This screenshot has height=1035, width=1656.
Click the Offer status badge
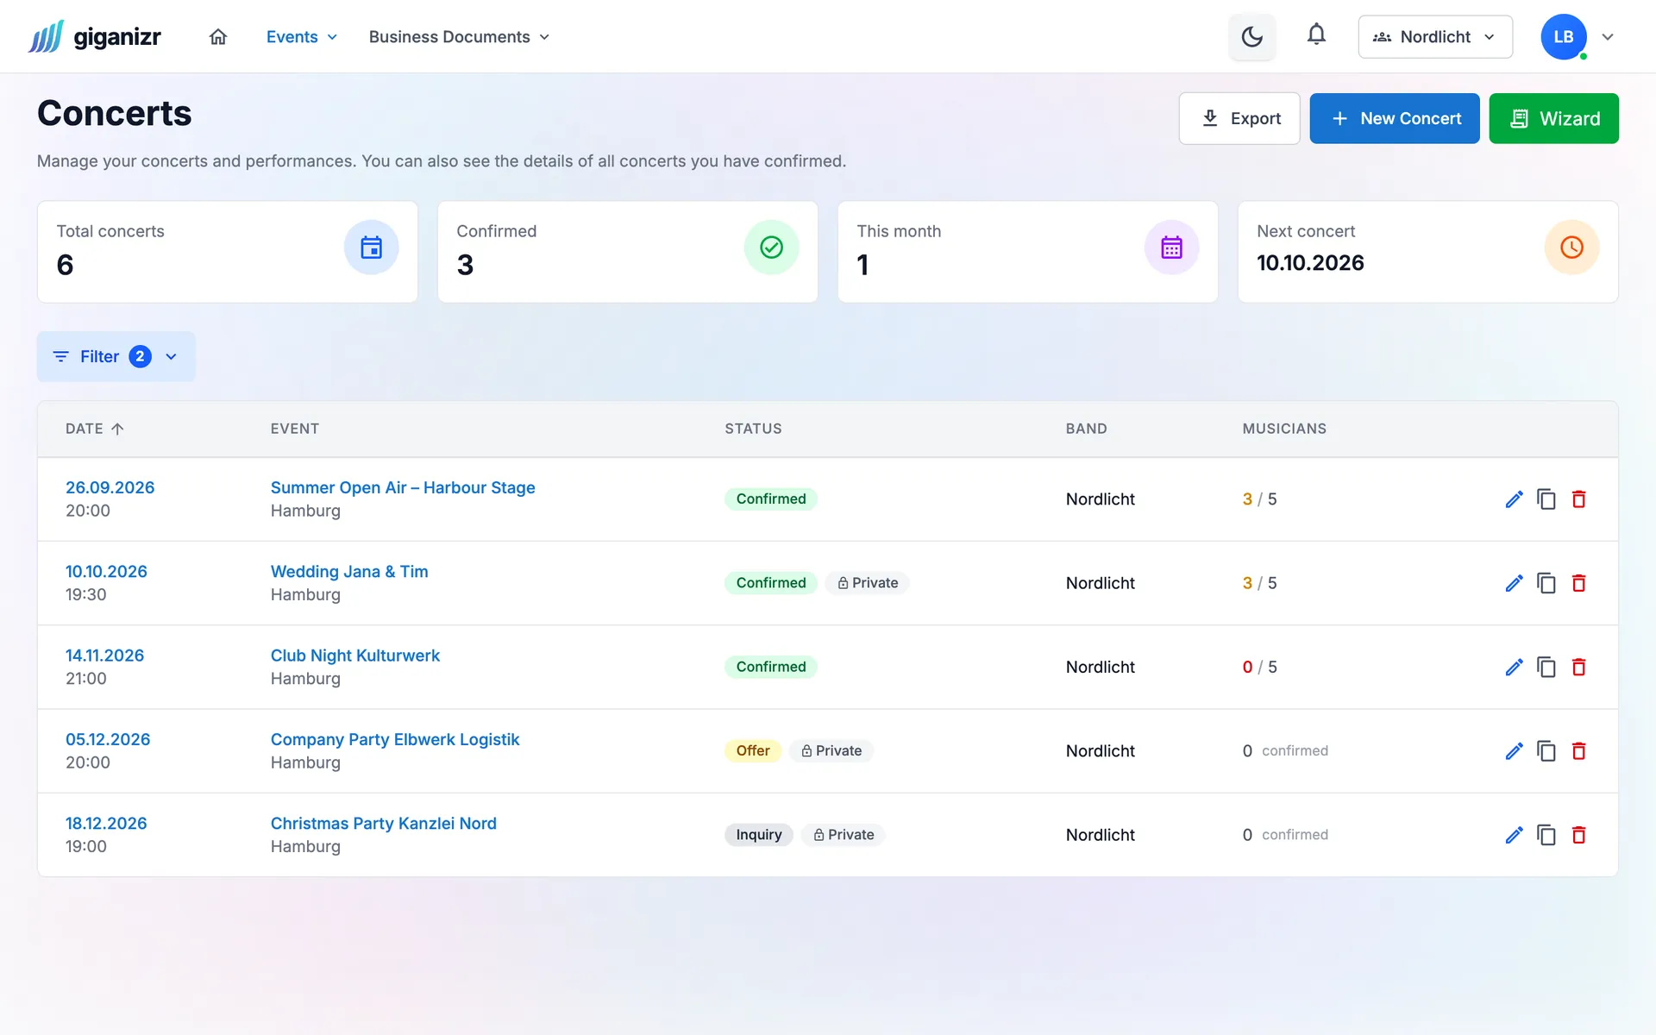[x=753, y=750]
